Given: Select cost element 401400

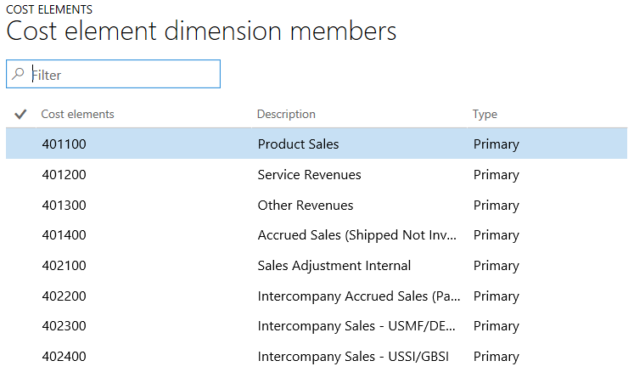Looking at the screenshot, I should click(x=64, y=234).
